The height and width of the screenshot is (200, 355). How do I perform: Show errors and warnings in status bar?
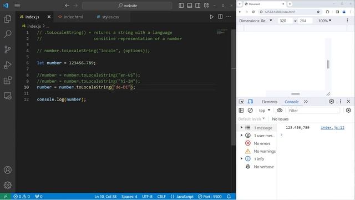(x=22, y=197)
